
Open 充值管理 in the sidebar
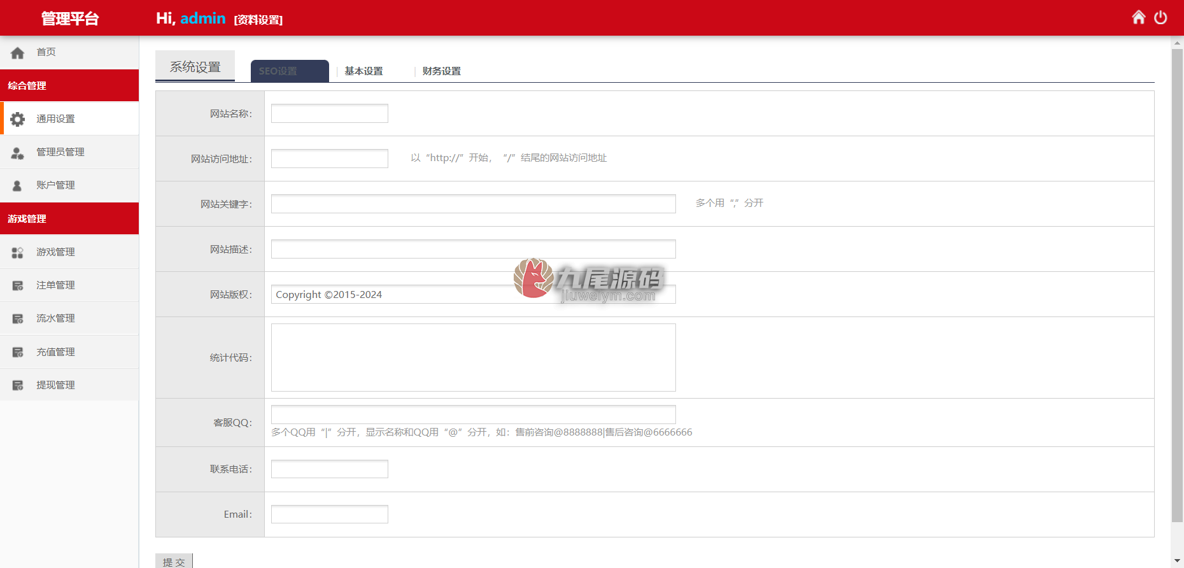pyautogui.click(x=69, y=351)
